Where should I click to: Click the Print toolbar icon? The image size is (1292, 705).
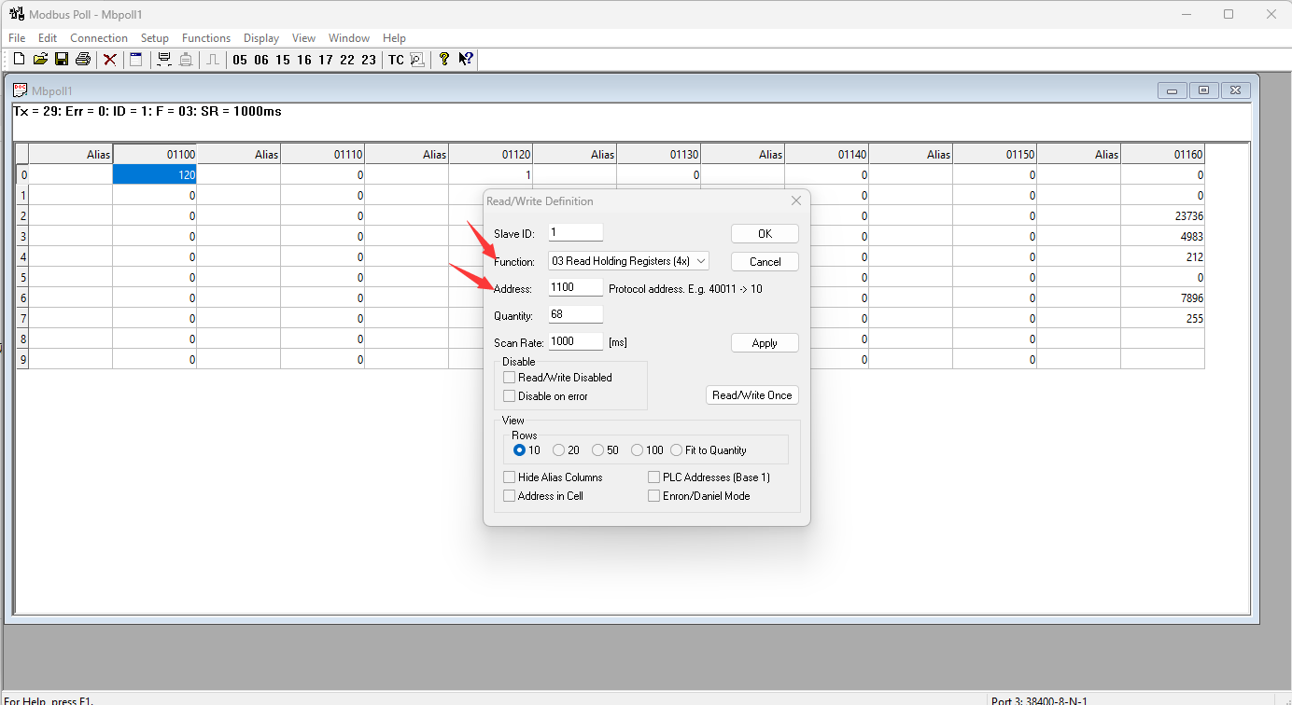(83, 60)
